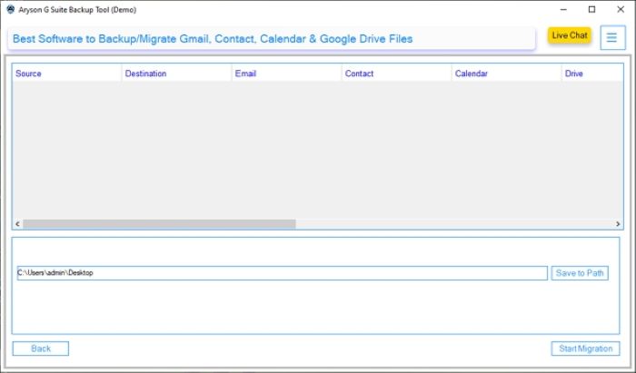Click the Drive column header
Viewport: 636px width, 373px height.
pyautogui.click(x=592, y=74)
